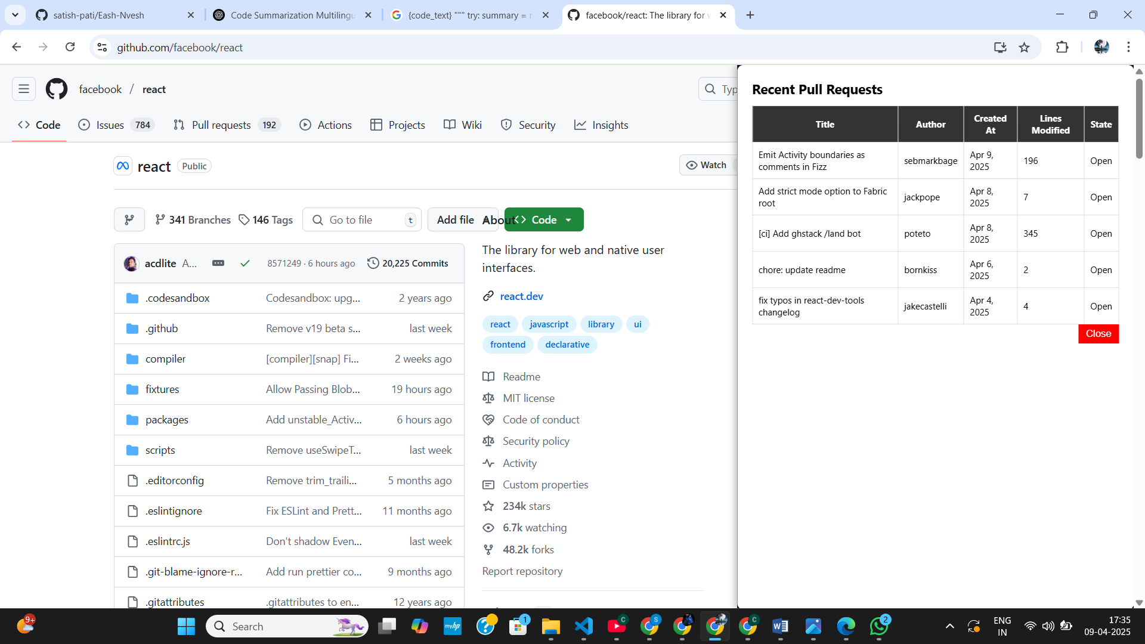Click the facebook owner link
Screen dimensions: 1145x644
coord(100,89)
